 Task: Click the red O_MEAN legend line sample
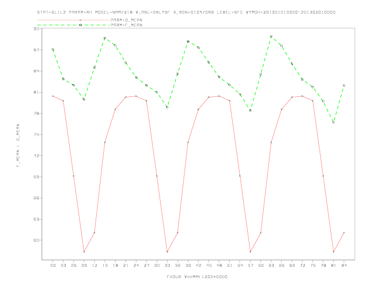click(73, 20)
